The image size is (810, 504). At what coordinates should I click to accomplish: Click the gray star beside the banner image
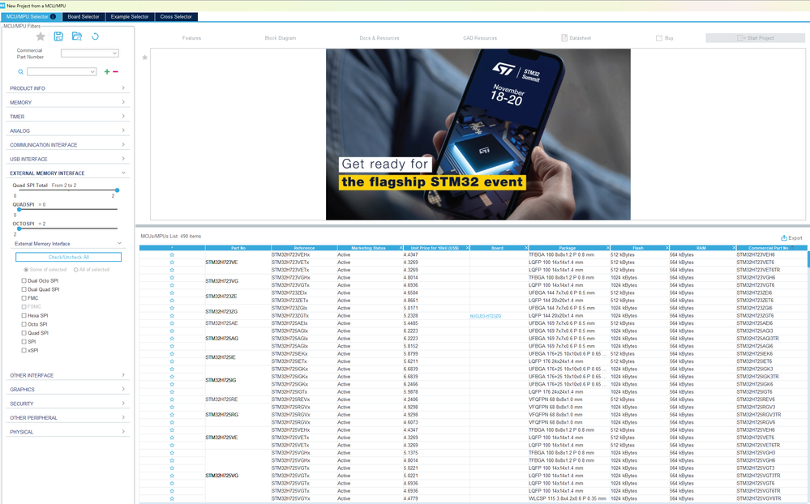coord(144,58)
